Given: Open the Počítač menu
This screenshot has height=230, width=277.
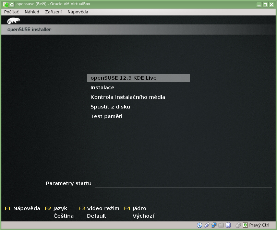Looking at the screenshot, I should point(11,12).
